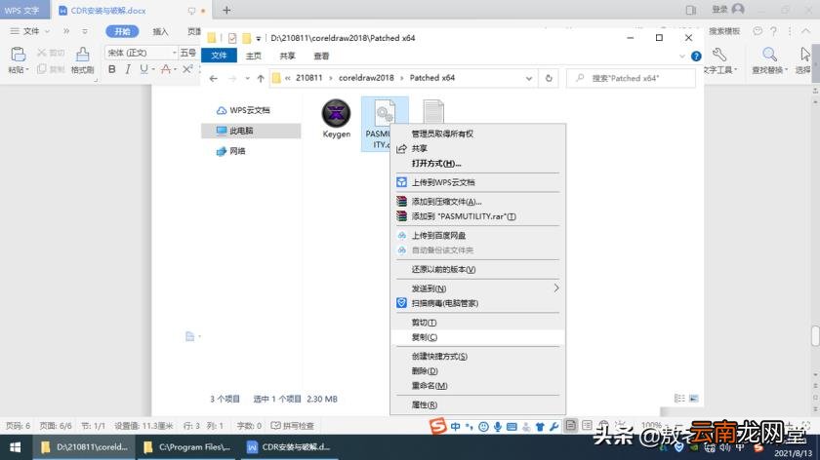Screen dimensions: 820x460
Task: Click the Explorer up-folder arrow
Action: pos(261,78)
